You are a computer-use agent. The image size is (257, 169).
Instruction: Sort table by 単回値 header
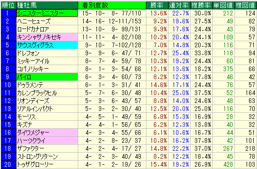click(224, 5)
